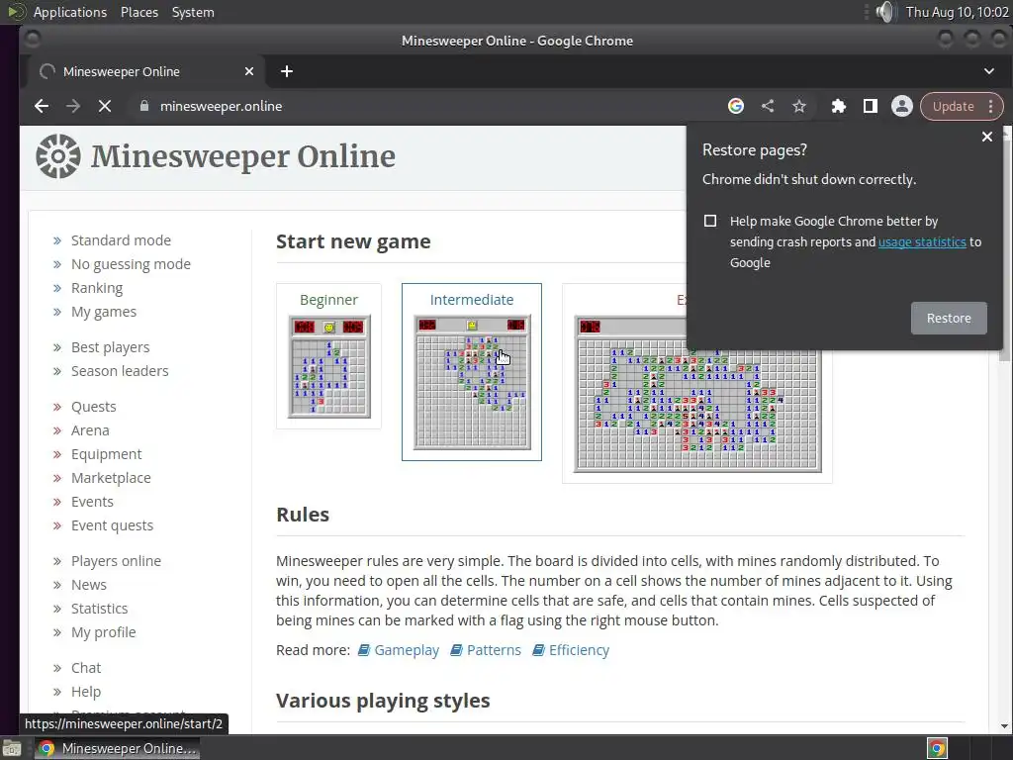This screenshot has width=1013, height=760.
Task: Open Chat in sidebar
Action: coord(86,668)
